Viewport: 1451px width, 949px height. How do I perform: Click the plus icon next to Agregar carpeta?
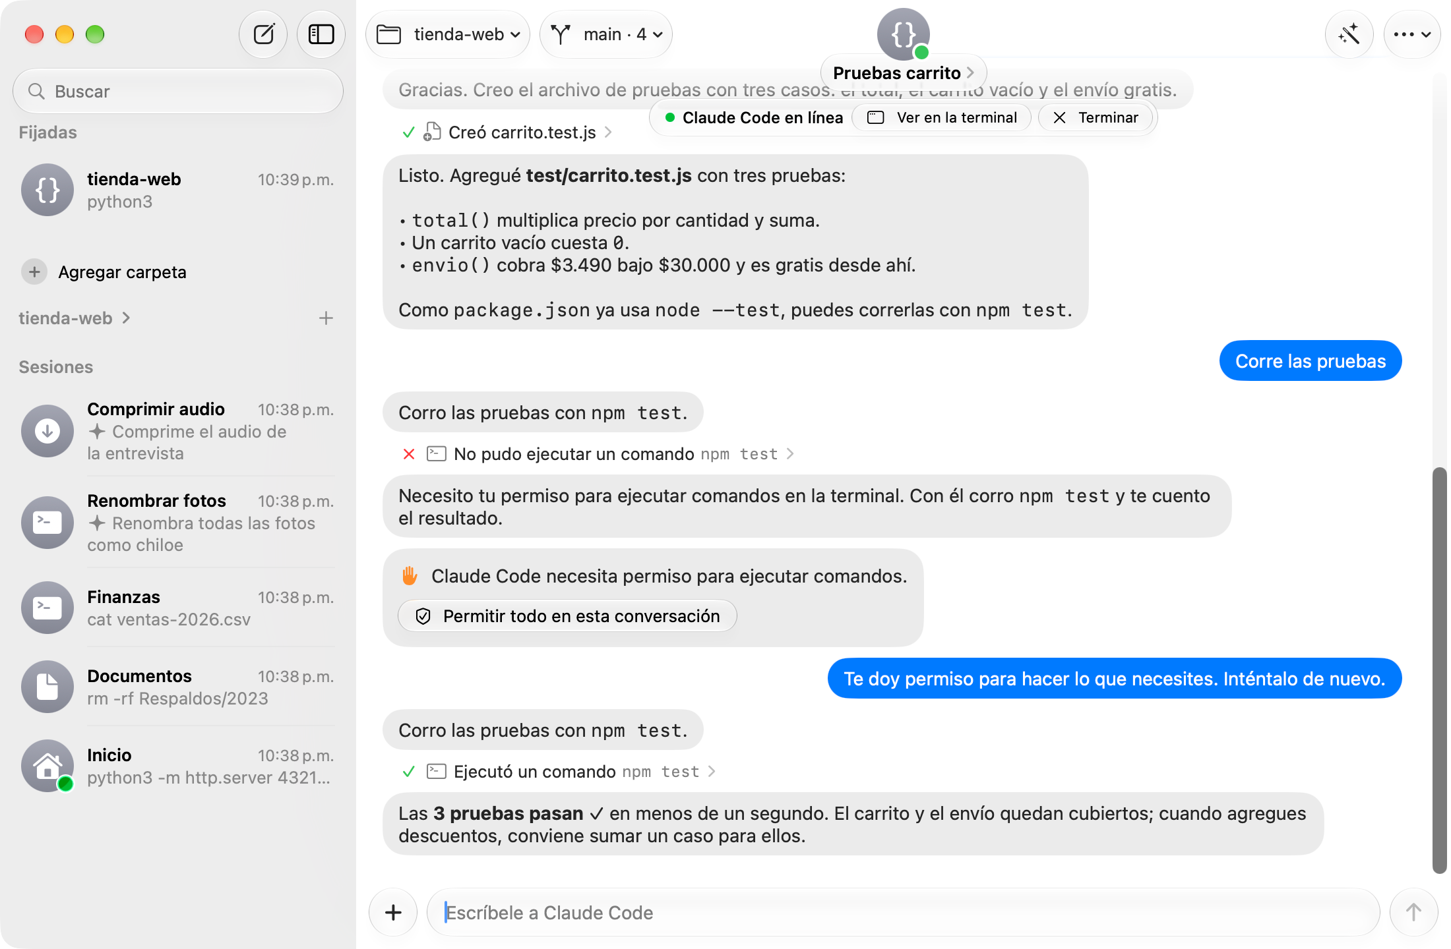pyautogui.click(x=34, y=272)
